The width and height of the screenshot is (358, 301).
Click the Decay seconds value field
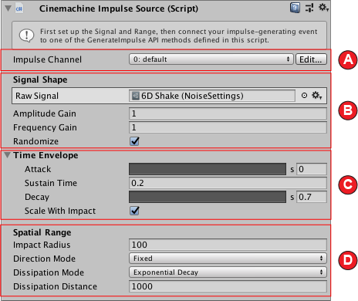click(312, 197)
